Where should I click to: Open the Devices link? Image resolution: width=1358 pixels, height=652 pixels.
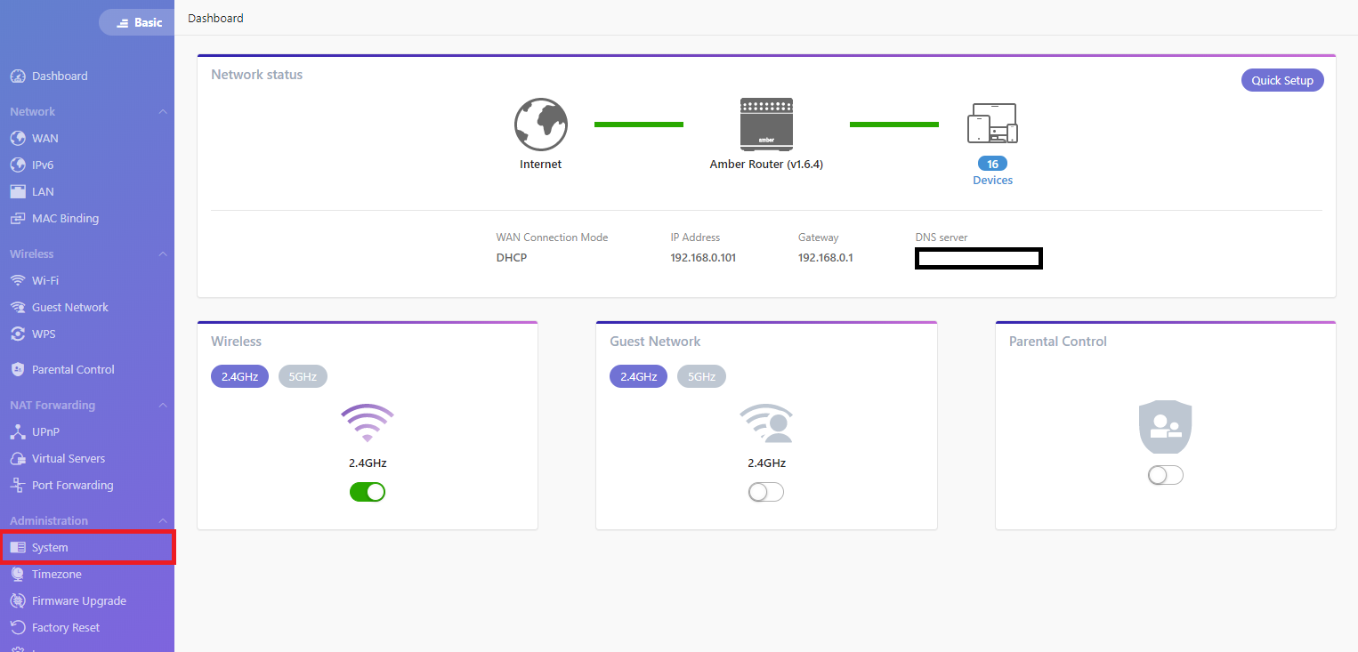(992, 181)
